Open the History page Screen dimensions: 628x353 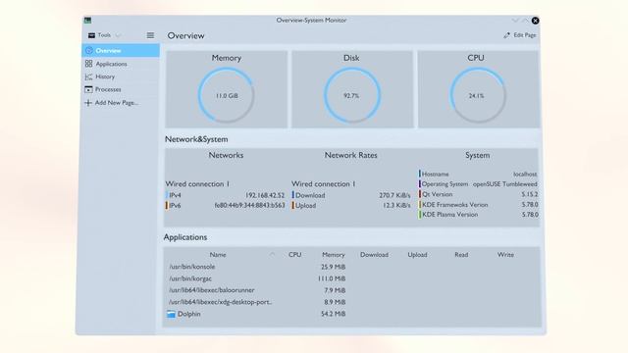(121, 76)
